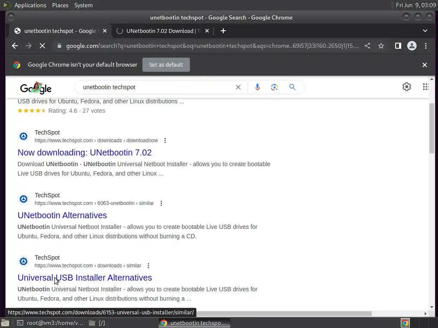438x328 pixels.
Task: Close the 'UNetbootin 7.02 Download' tab
Action: 207,31
